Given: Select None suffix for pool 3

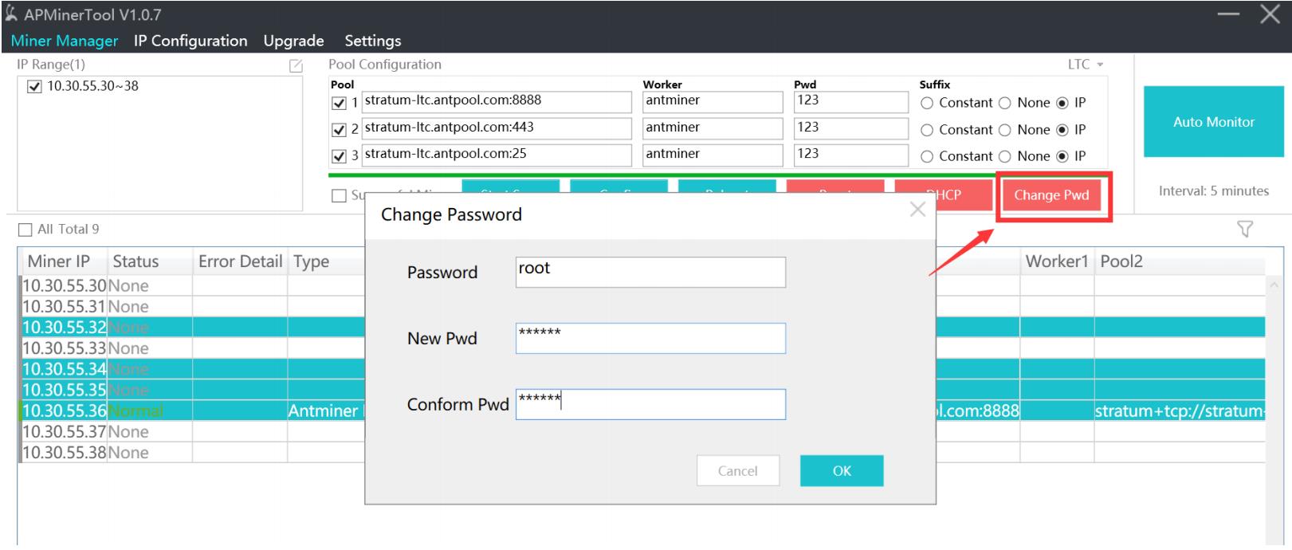Looking at the screenshot, I should point(1005,157).
